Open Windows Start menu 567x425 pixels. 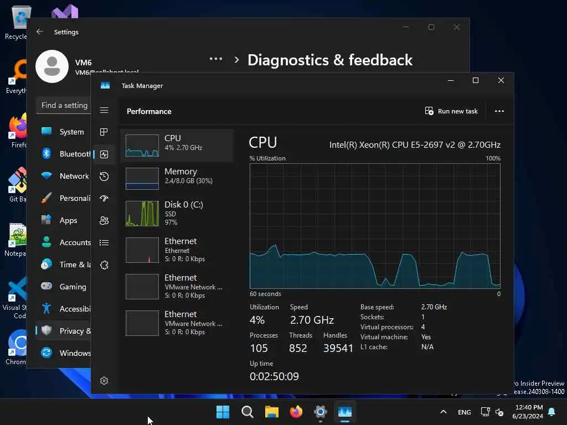pyautogui.click(x=223, y=412)
